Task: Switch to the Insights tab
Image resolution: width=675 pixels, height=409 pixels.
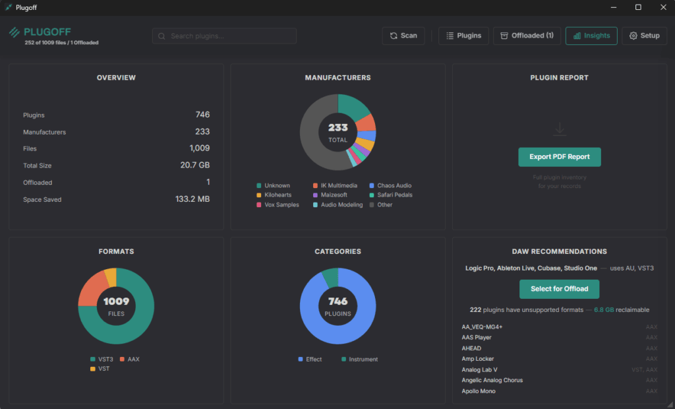Action: click(x=591, y=36)
